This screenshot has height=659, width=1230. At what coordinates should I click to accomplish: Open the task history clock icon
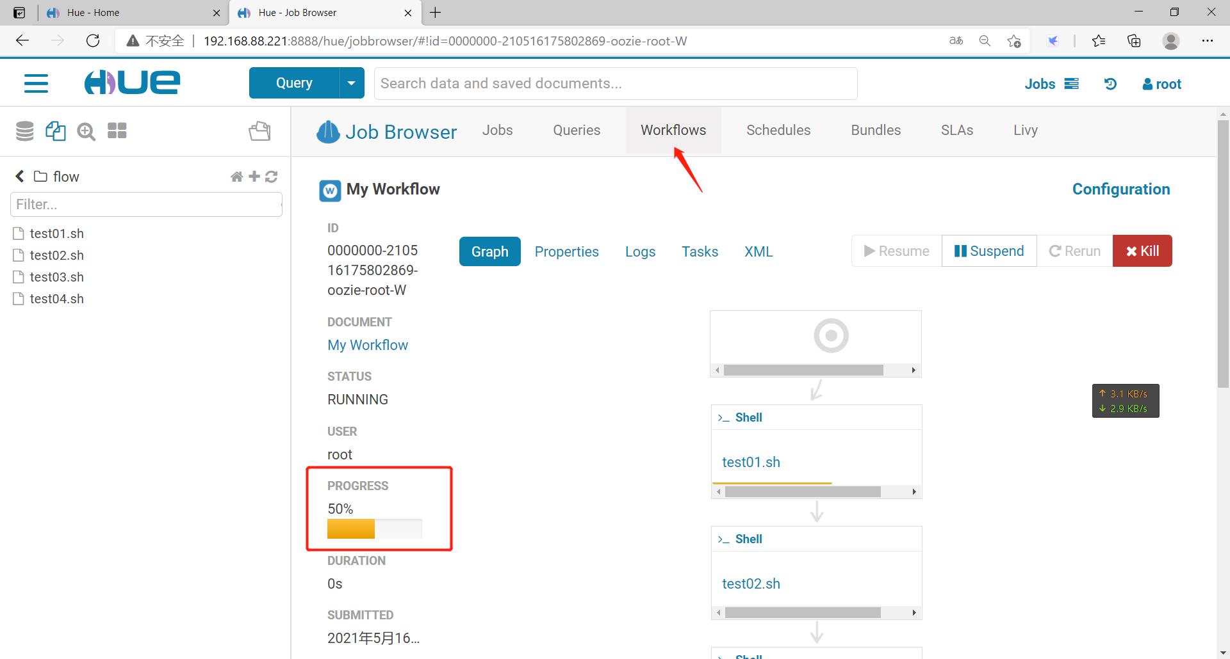pos(1110,84)
